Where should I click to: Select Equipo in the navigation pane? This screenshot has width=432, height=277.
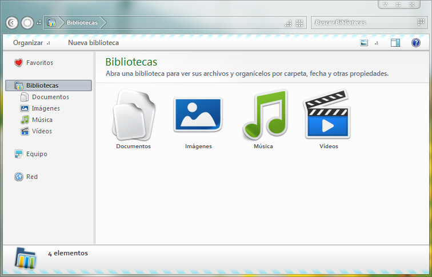click(37, 154)
